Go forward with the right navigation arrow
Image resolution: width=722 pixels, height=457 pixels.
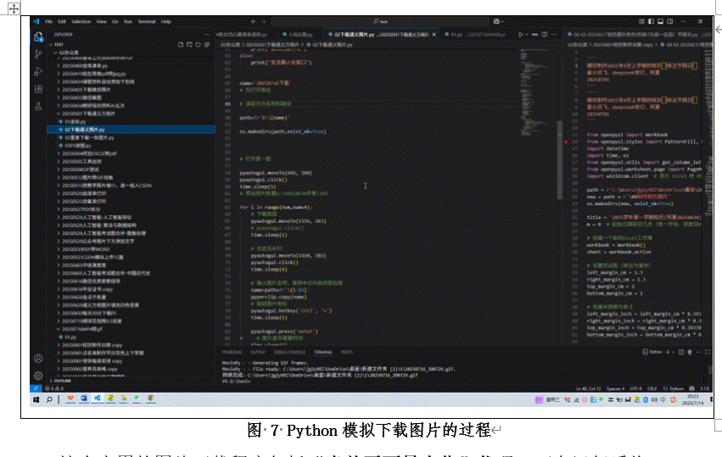pos(263,21)
